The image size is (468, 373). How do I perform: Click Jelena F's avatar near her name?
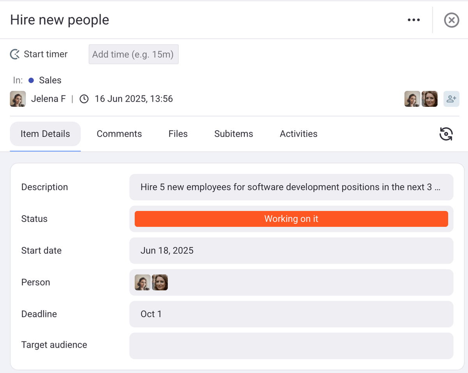click(x=18, y=99)
